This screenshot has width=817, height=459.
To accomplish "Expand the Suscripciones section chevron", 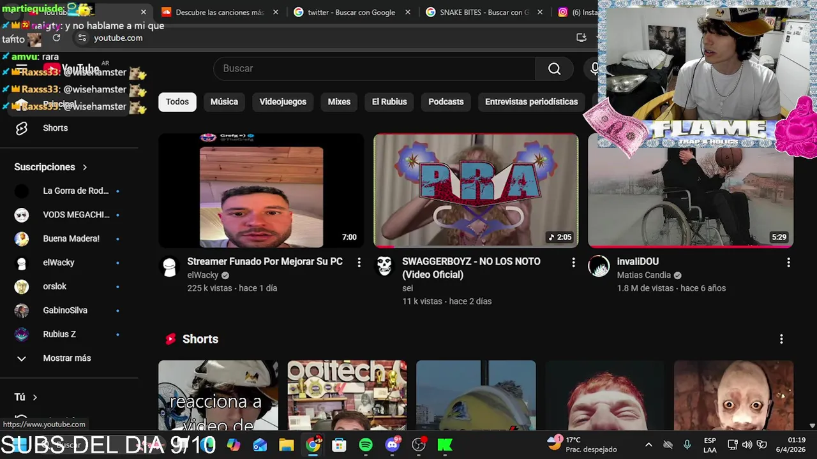I will (84, 167).
